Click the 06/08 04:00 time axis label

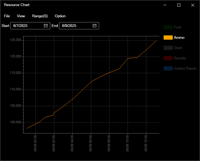72,143
